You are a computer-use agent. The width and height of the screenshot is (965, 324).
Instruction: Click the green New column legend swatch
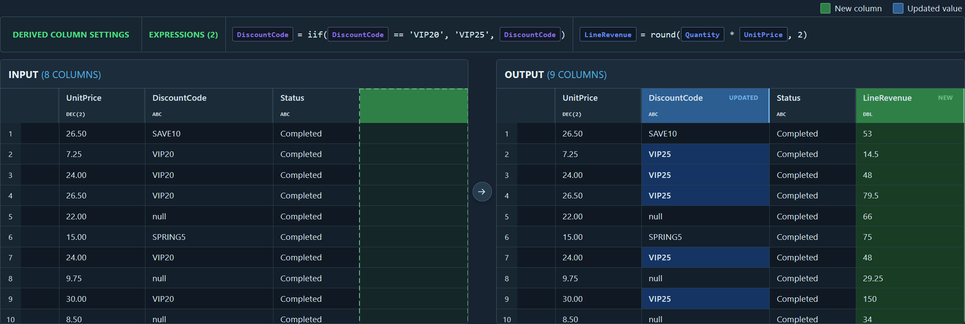click(825, 9)
